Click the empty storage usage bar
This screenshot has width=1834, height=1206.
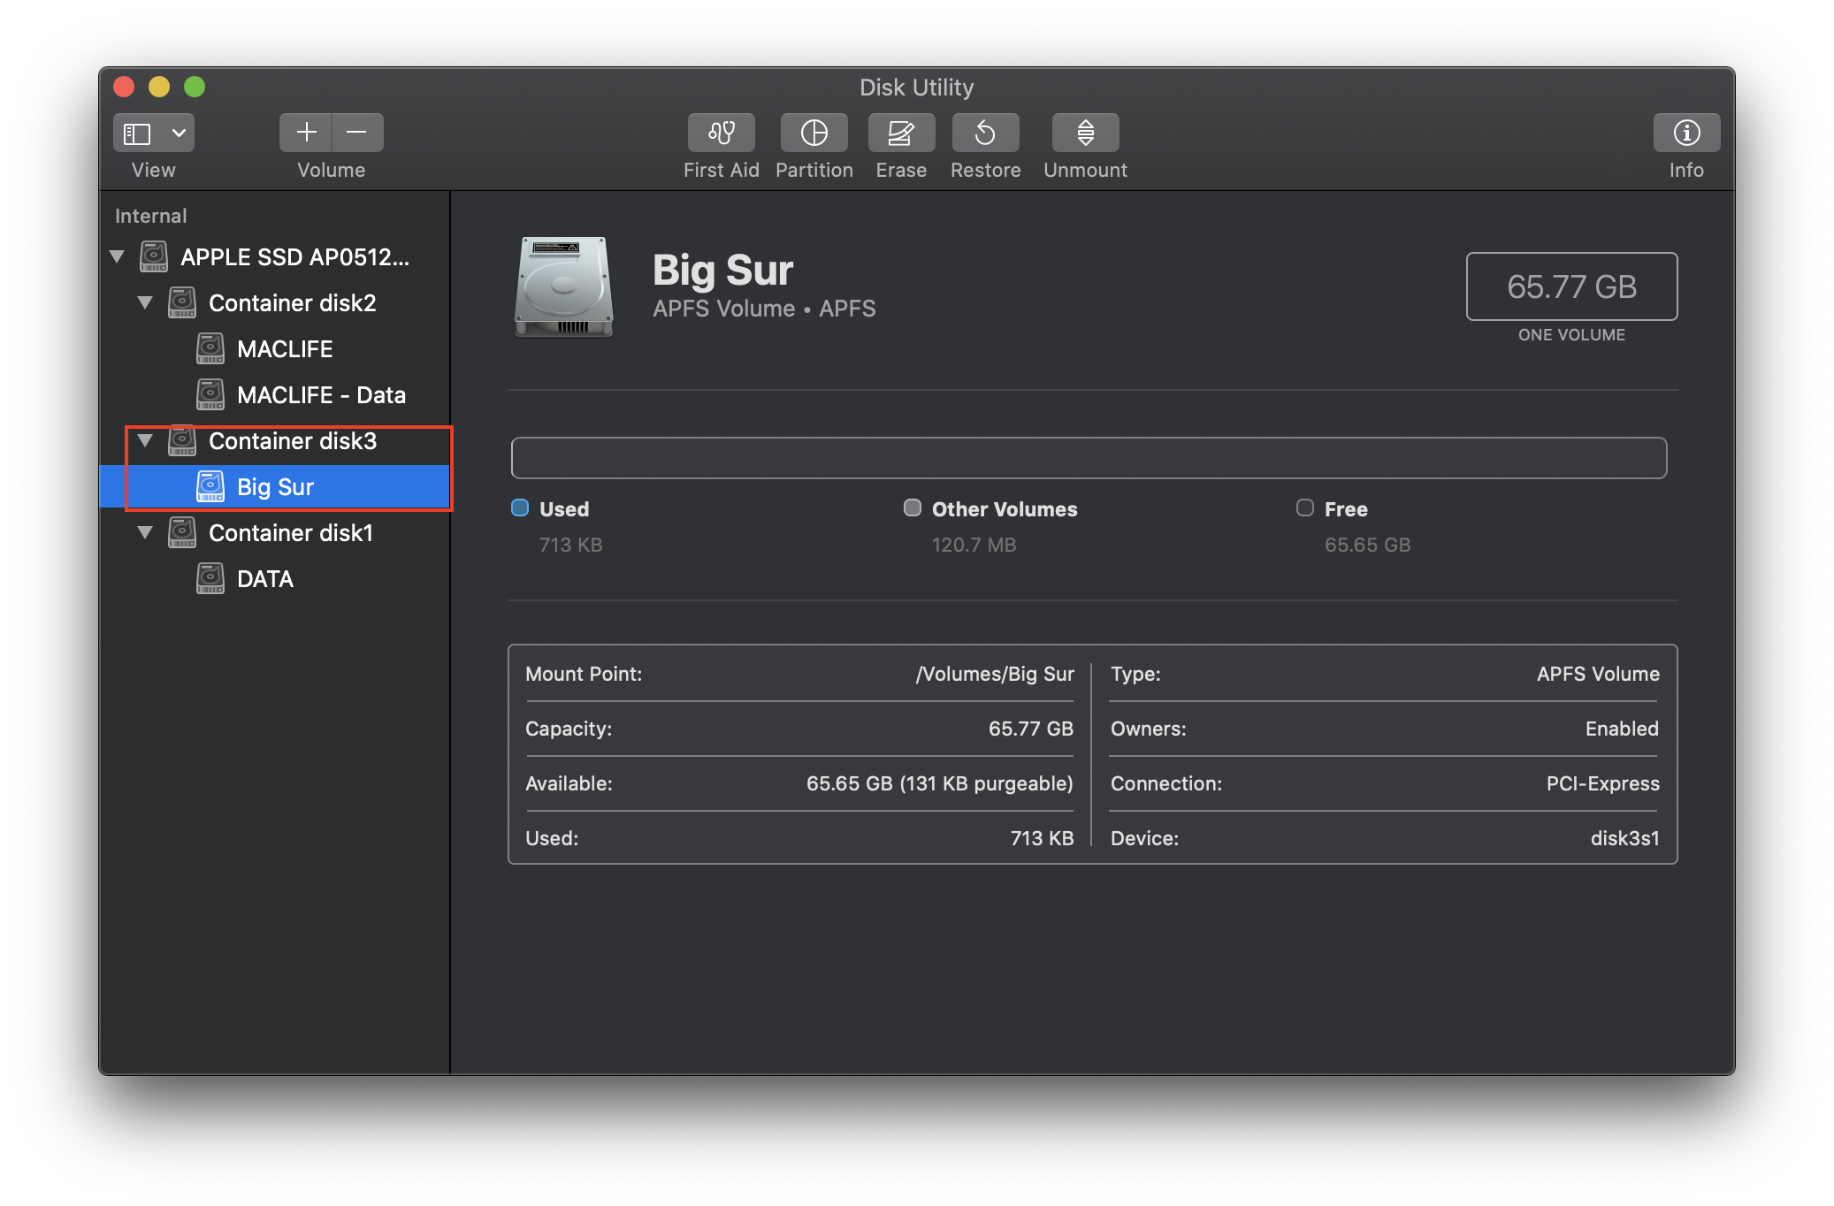[1088, 458]
